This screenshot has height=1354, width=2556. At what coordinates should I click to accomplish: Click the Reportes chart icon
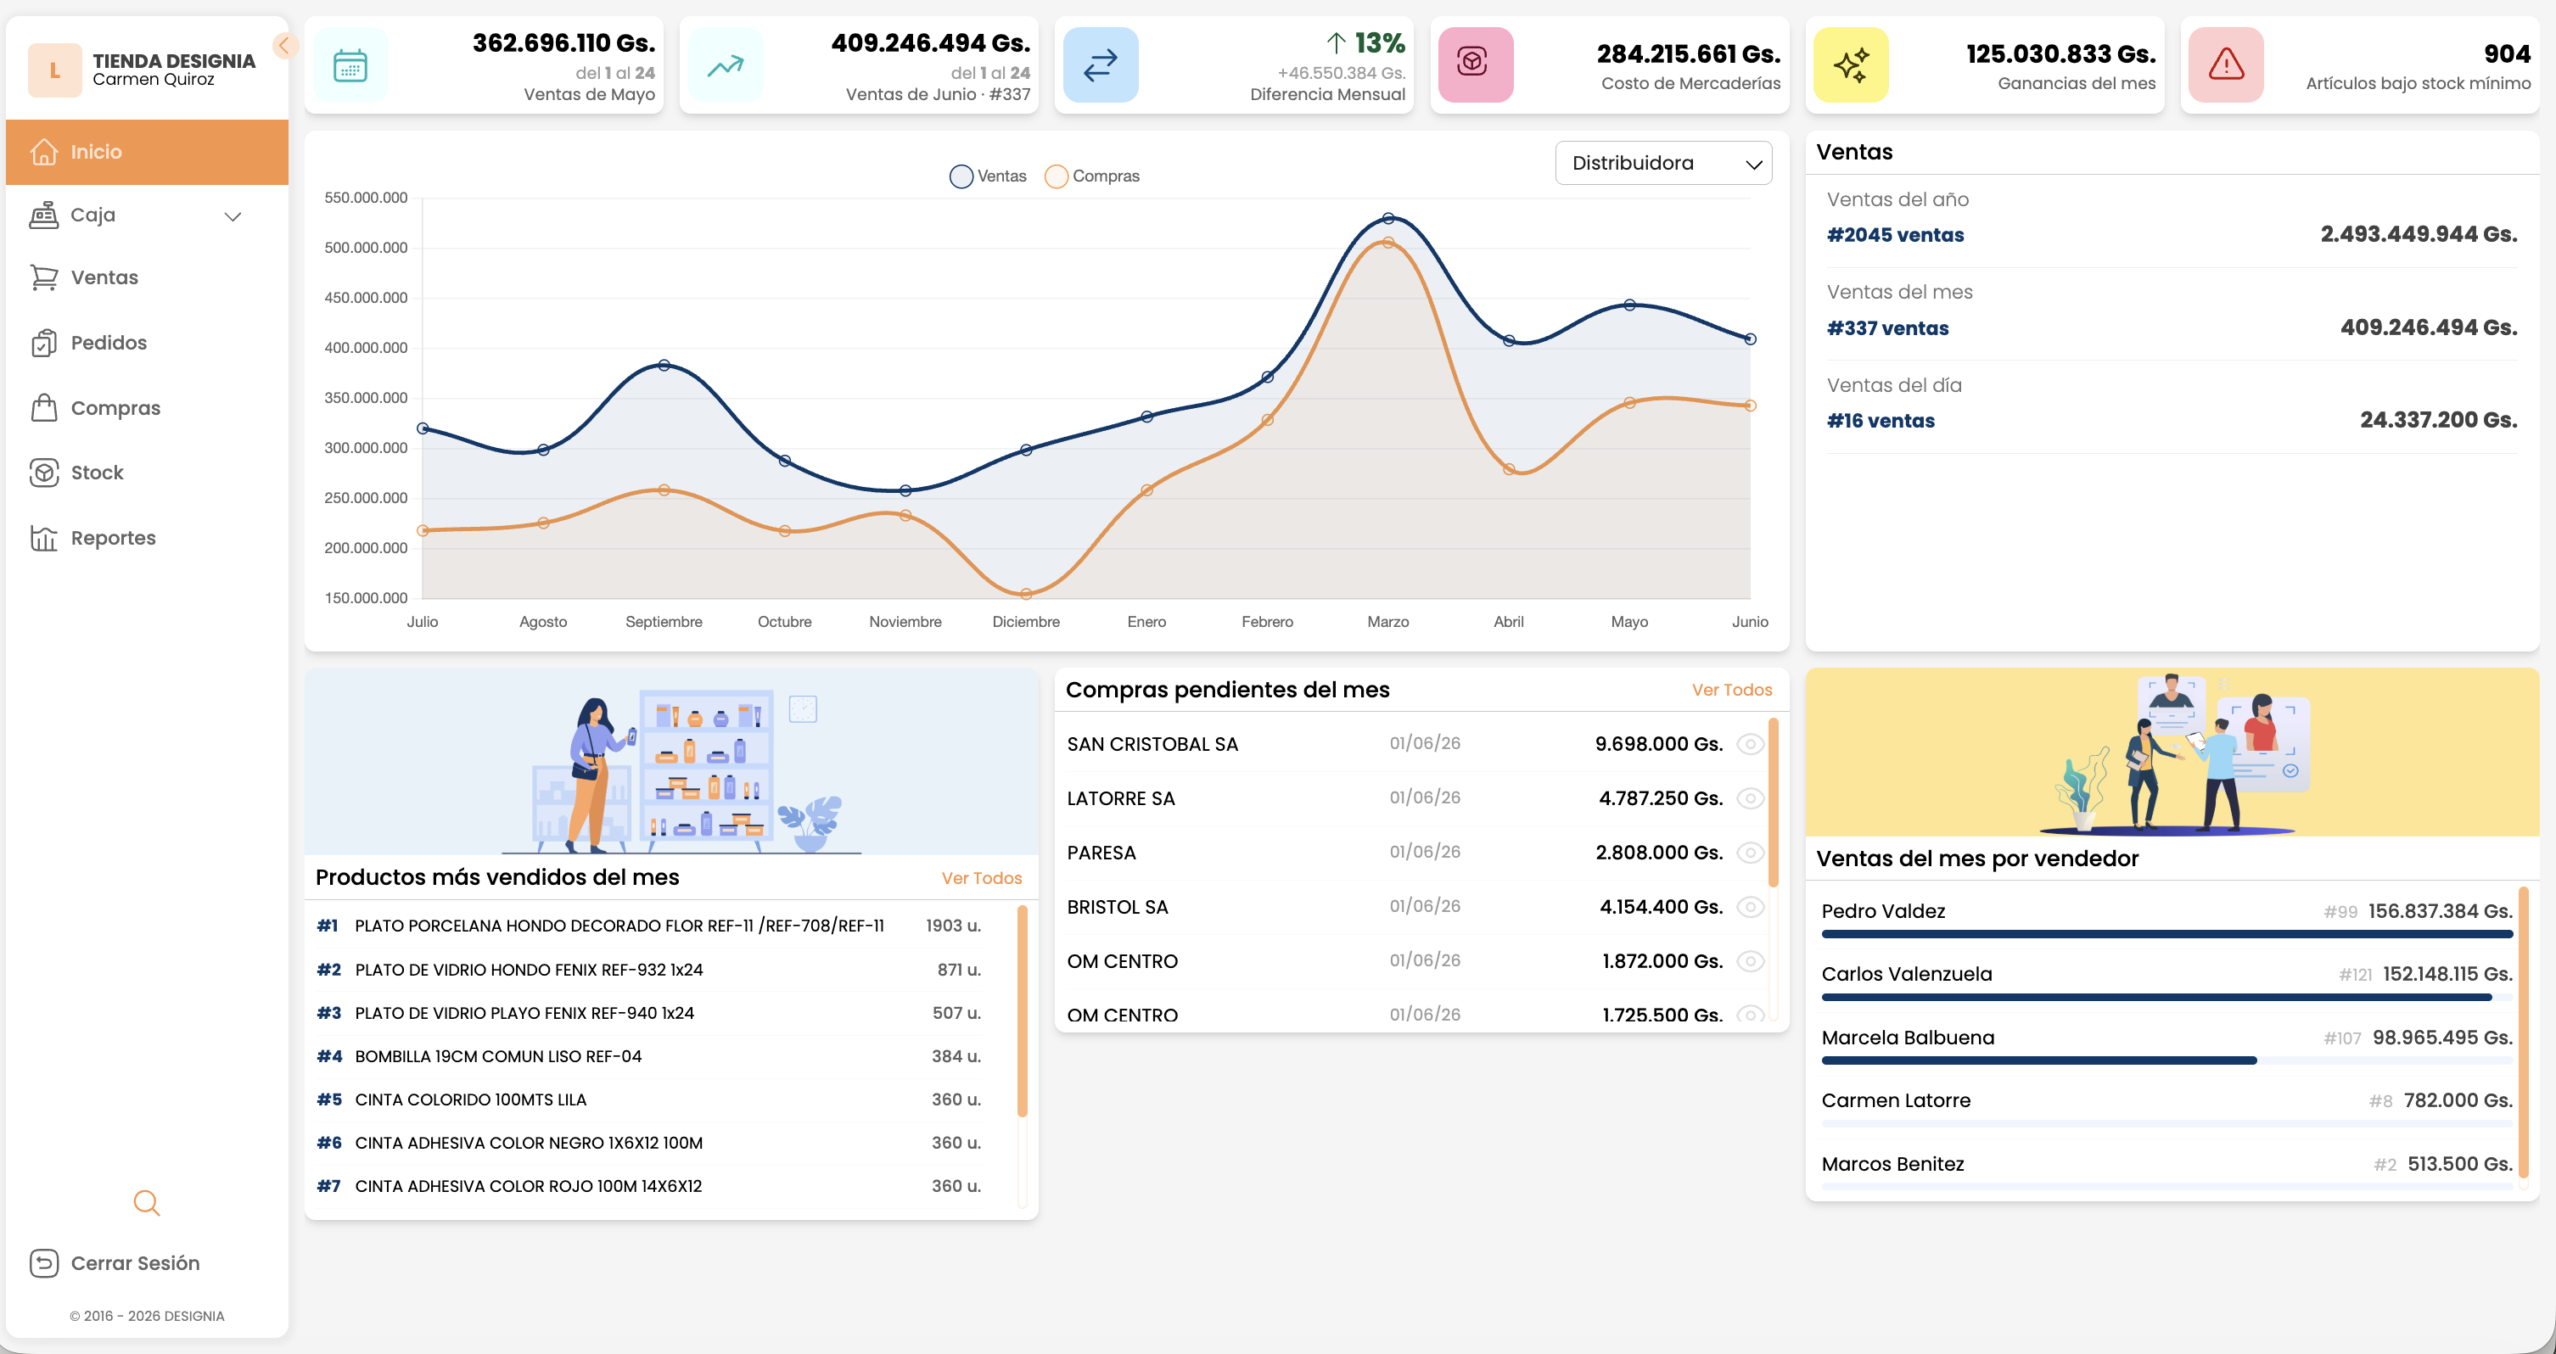(43, 538)
